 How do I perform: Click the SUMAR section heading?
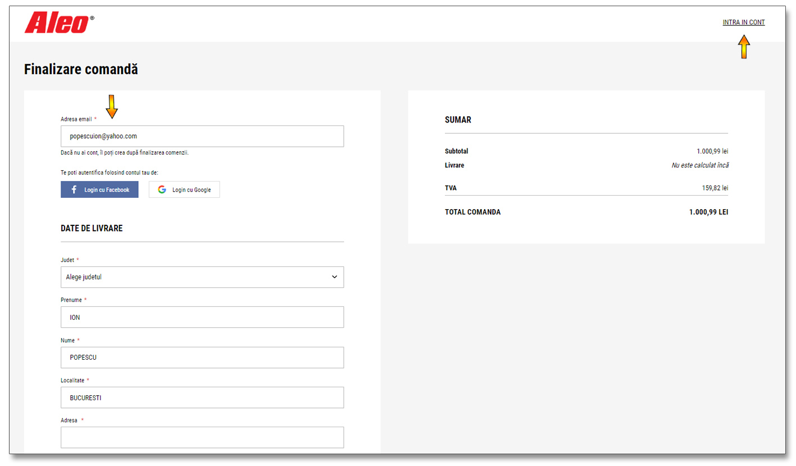(x=458, y=120)
